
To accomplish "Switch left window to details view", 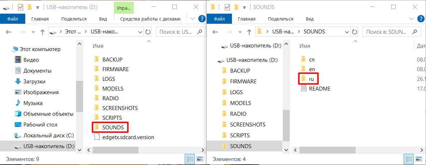I will (190, 159).
